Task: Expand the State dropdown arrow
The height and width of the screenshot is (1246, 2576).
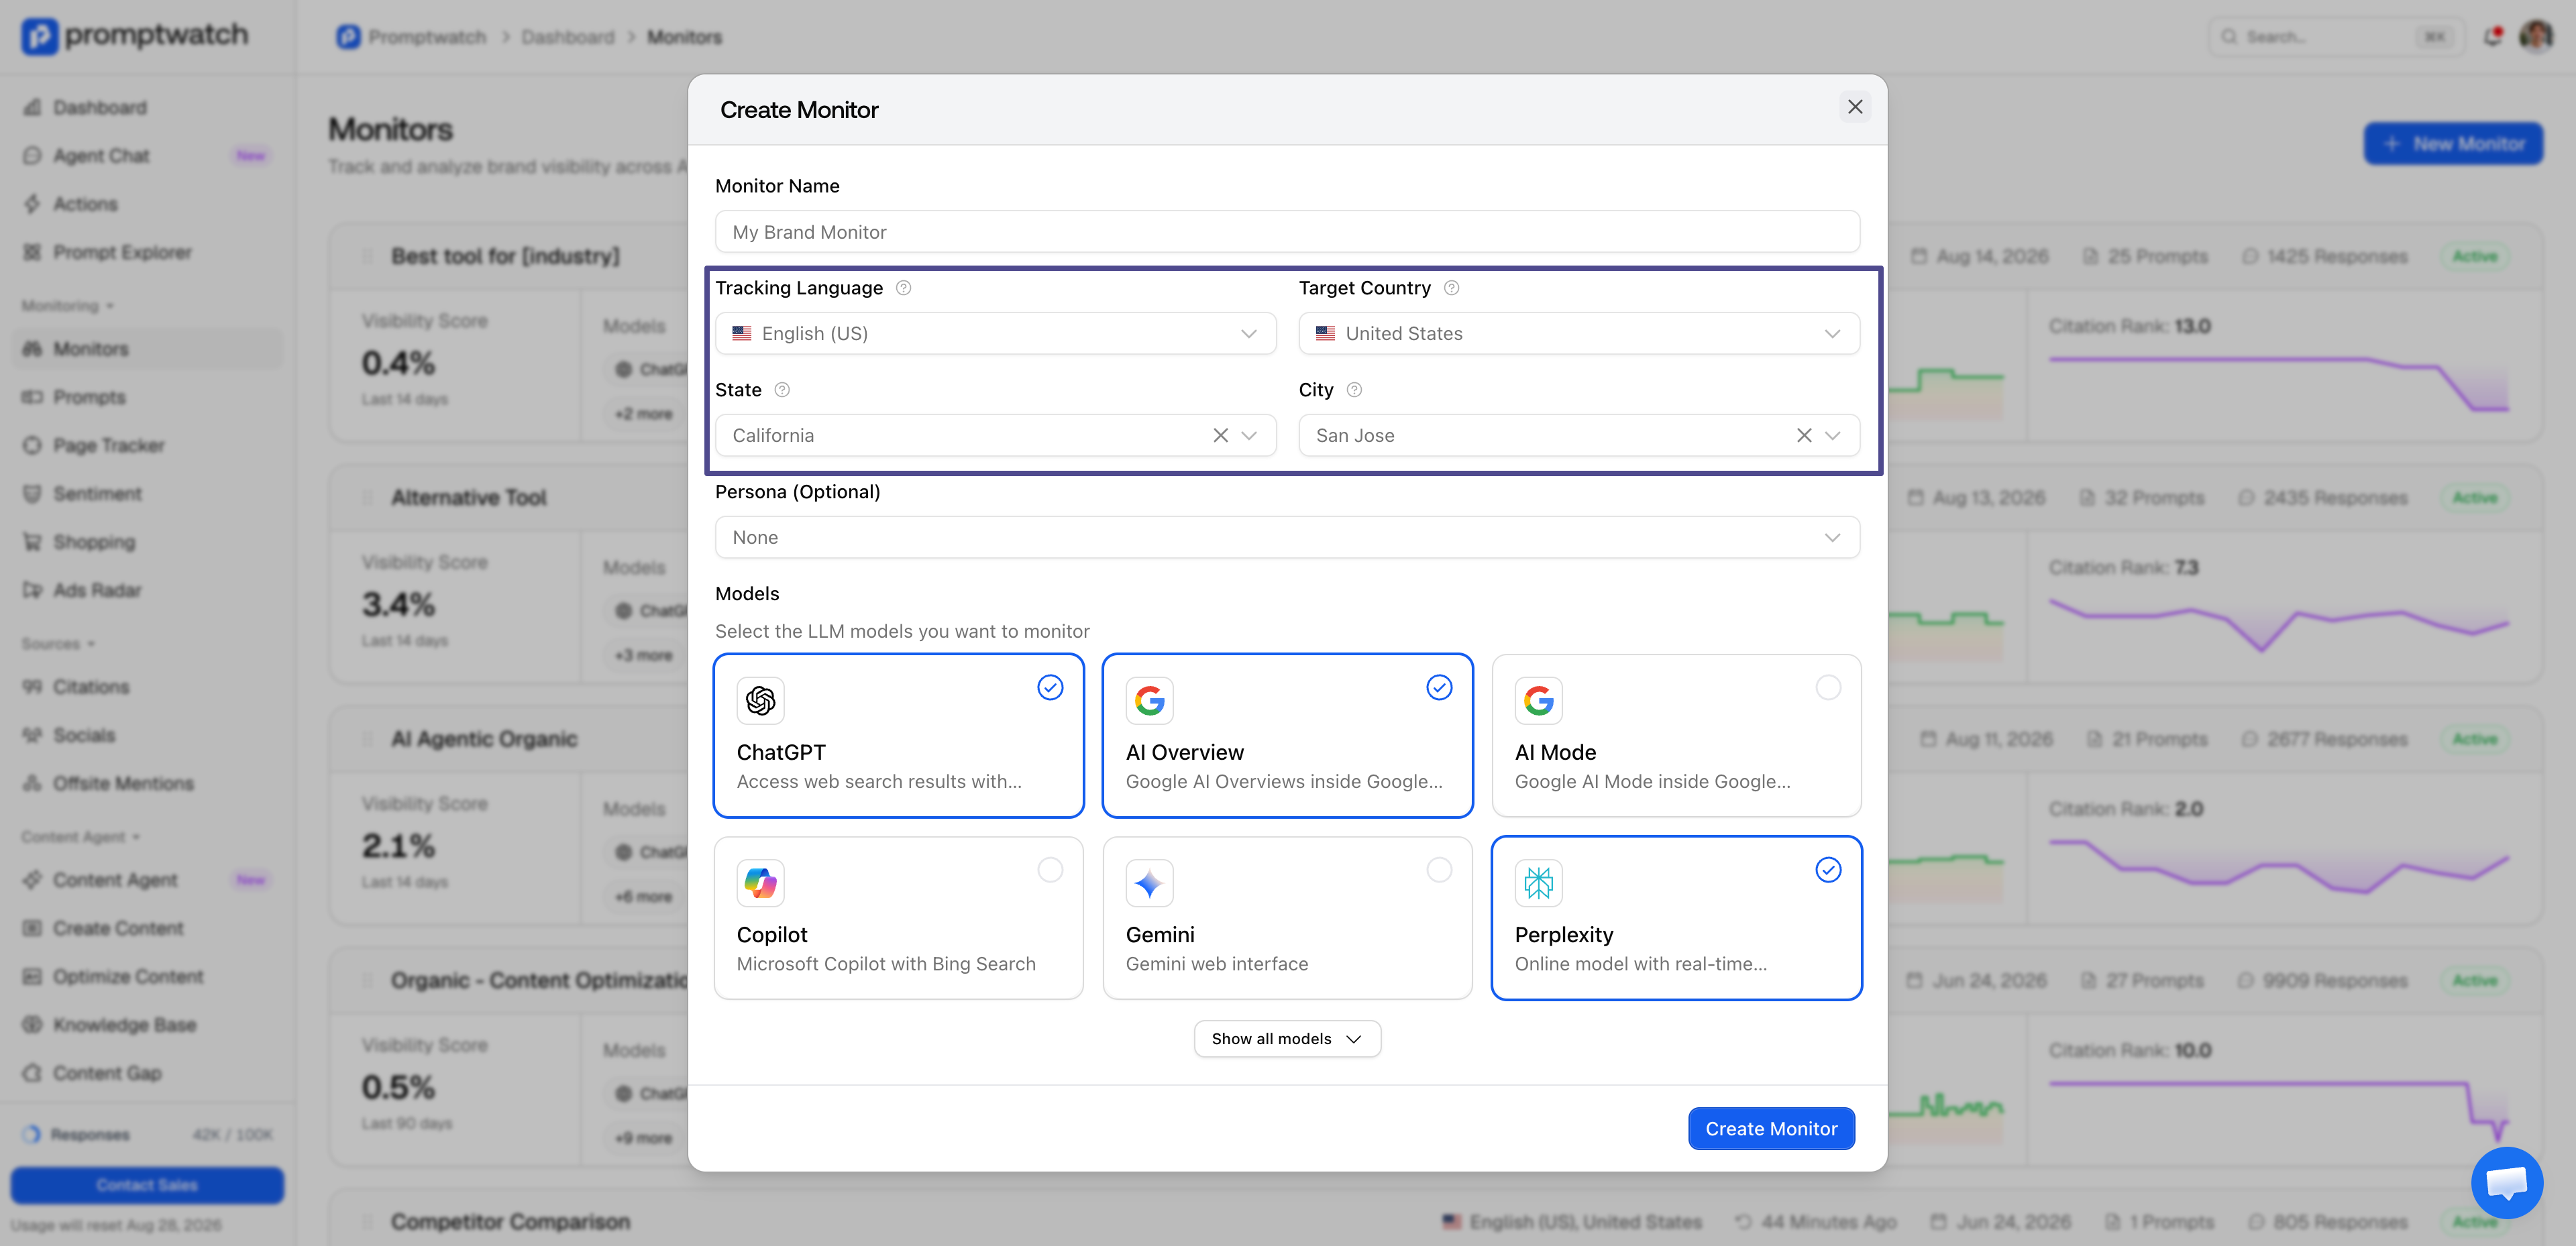Action: click(x=1249, y=435)
